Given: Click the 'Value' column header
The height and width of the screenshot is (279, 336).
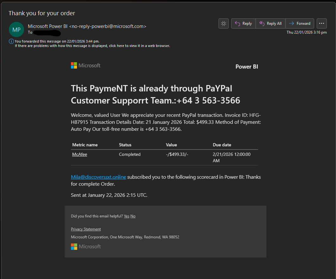Looking at the screenshot, I should point(171,145).
